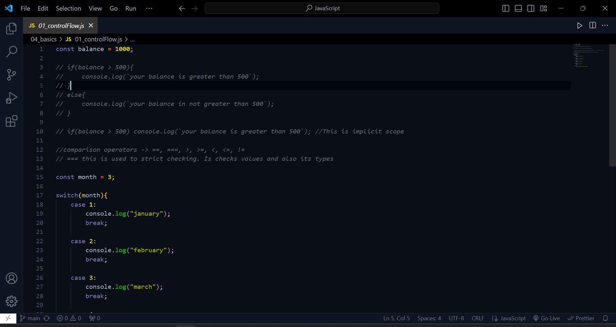Open remote window indicator in status bar
Image resolution: width=616 pixels, height=327 pixels.
pyautogui.click(x=8, y=318)
